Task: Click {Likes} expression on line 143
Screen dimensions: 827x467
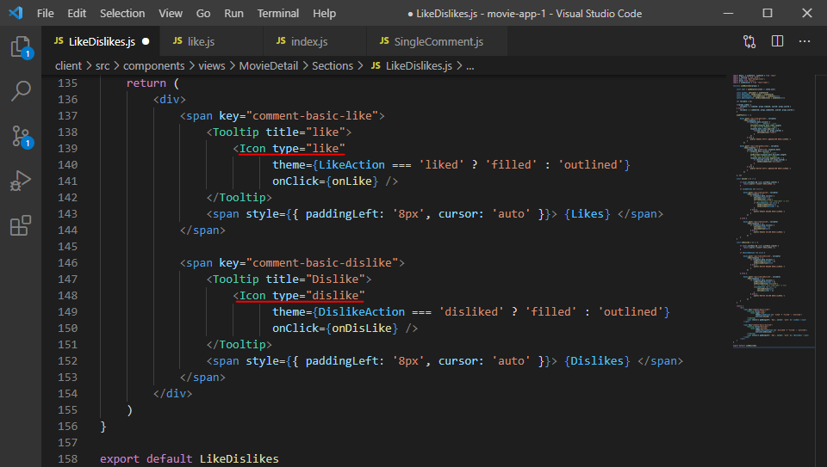Action: pyautogui.click(x=587, y=214)
